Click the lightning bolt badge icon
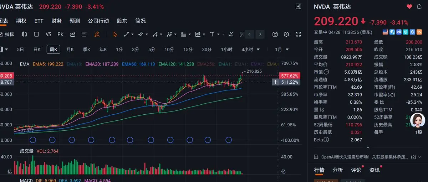Image resolution: width=428 pixels, height=182 pixels. tap(392, 32)
